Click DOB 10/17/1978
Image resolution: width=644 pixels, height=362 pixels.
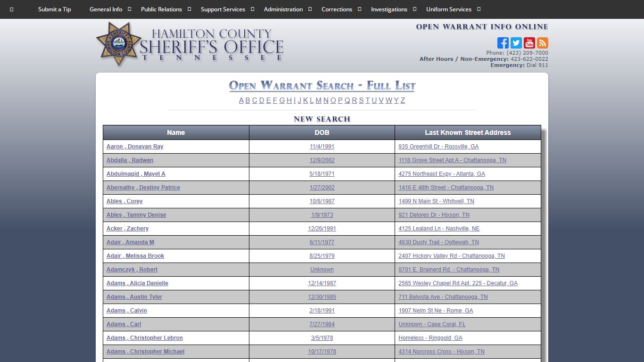pos(322,352)
